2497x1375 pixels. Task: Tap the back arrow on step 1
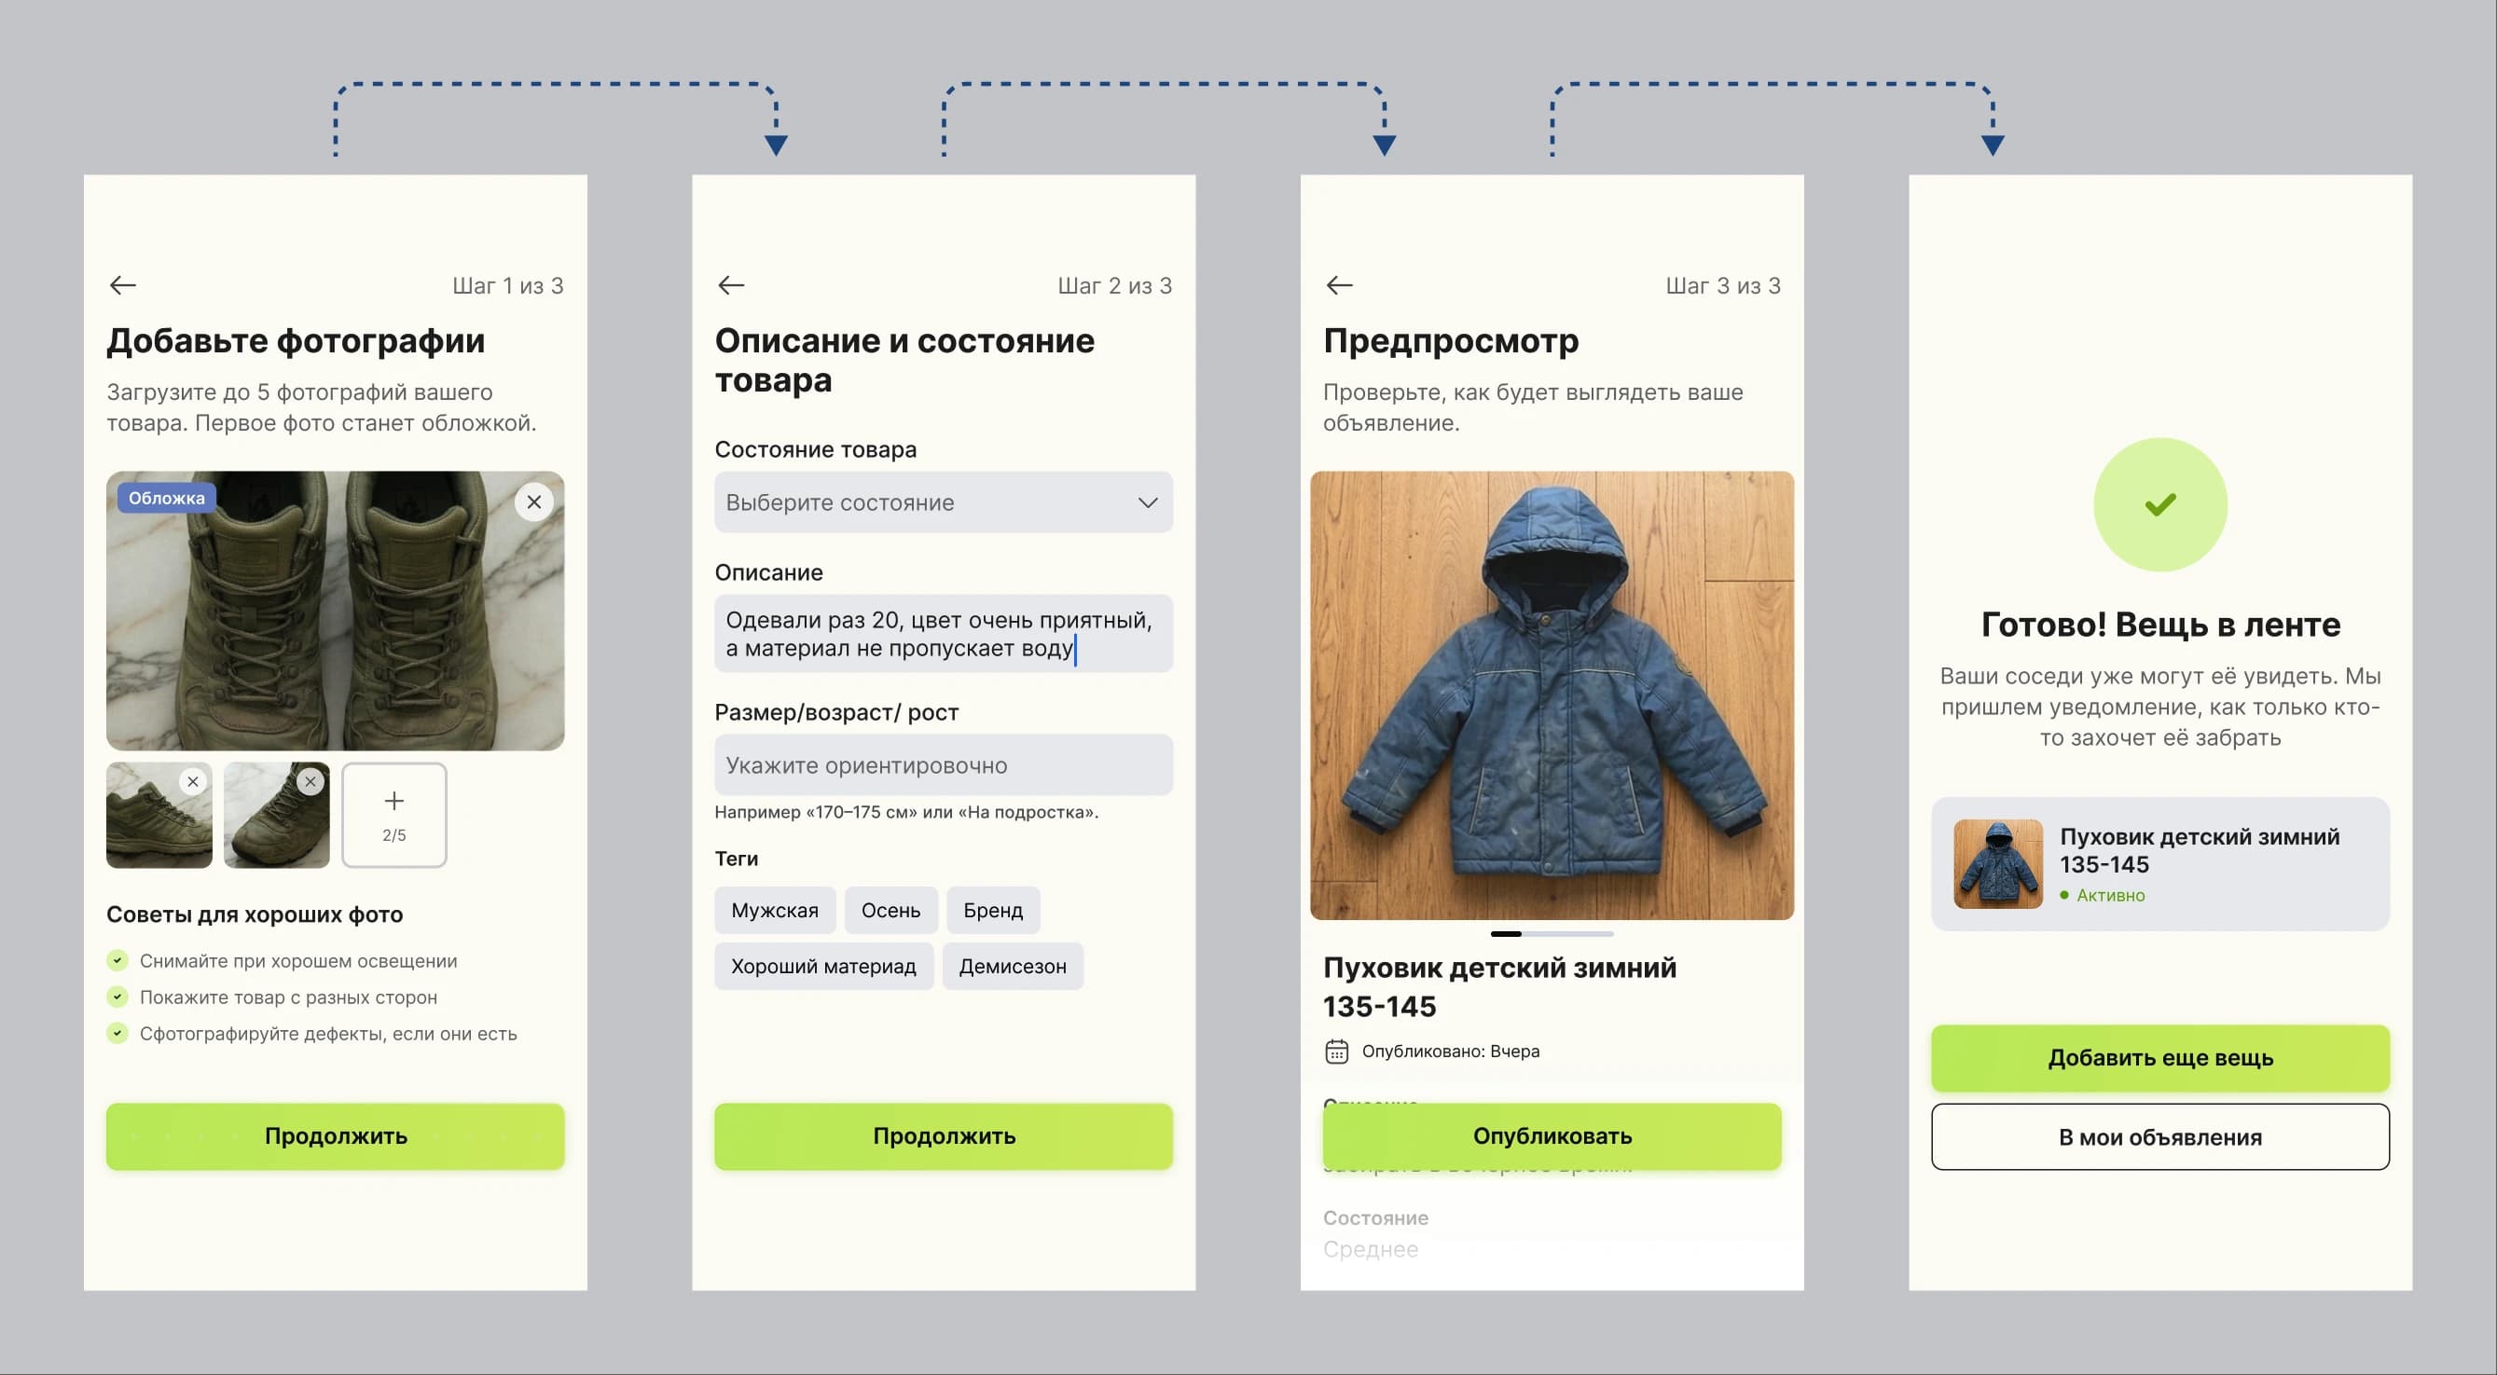tap(122, 284)
